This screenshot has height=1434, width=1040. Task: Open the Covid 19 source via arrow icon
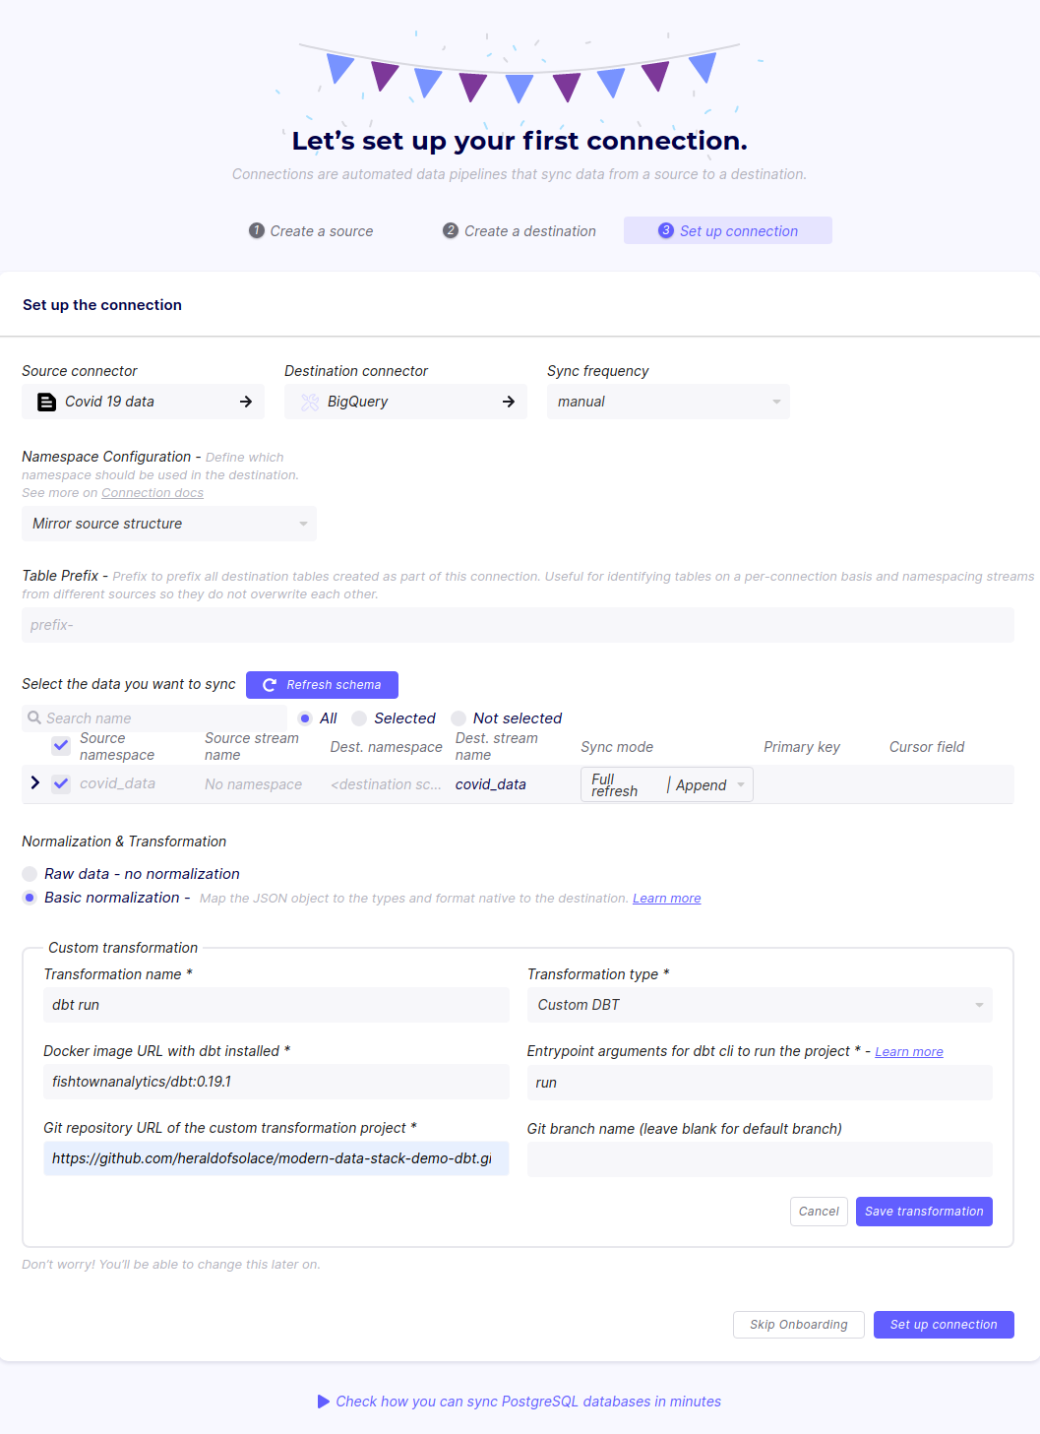click(245, 402)
